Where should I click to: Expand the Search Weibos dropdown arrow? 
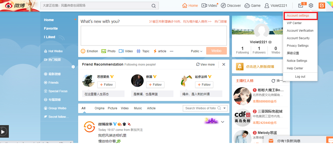[x=225, y=108]
